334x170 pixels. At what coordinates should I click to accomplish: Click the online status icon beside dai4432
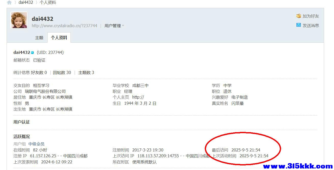pyautogui.click(x=32, y=53)
